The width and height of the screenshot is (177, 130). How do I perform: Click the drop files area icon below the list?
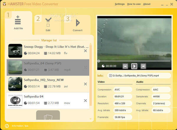pyautogui.click(x=48, y=115)
